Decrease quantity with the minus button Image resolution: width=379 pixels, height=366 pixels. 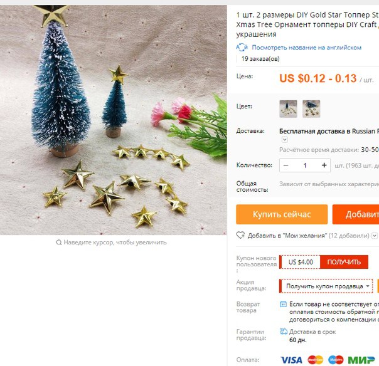286,165
